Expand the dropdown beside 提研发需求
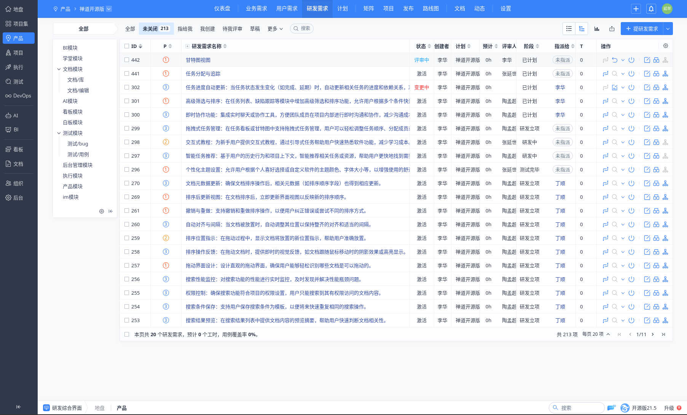The width and height of the screenshot is (687, 415). coord(668,28)
